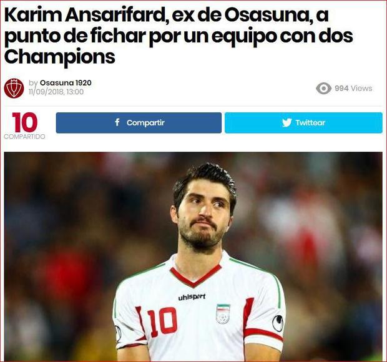Screen dimensions: 387x362
Task: Click the red number 10 on jersey
Action: pos(162,322)
